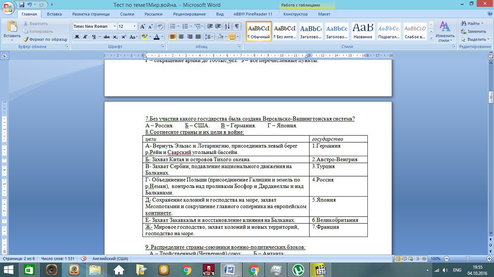Toggle bulleted list formatting
The image size is (494, 277).
tap(173, 27)
